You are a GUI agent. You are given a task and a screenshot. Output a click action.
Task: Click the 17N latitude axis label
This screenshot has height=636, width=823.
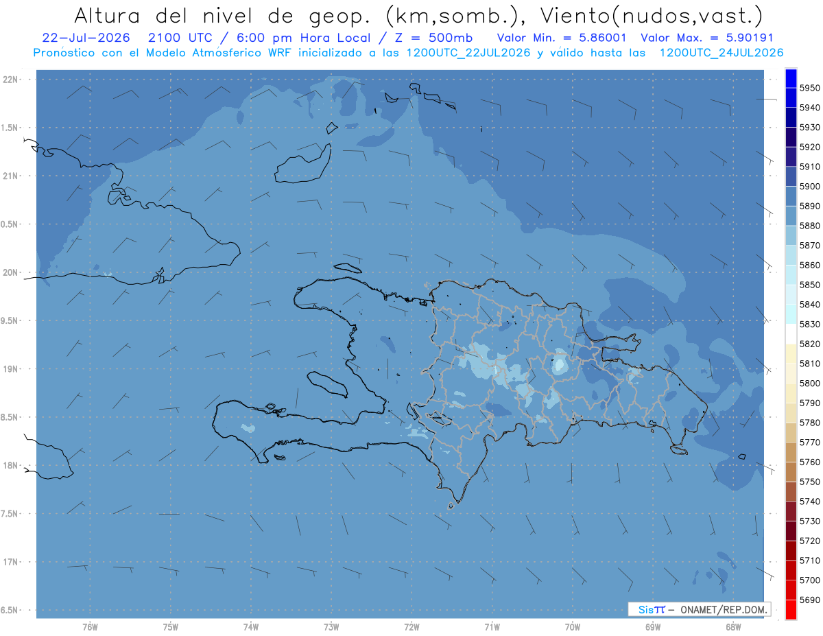click(x=11, y=561)
